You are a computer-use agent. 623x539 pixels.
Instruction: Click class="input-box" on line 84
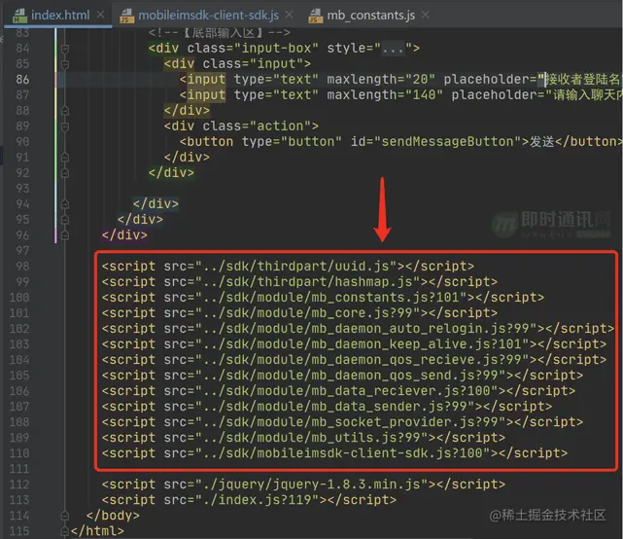pyautogui.click(x=253, y=48)
